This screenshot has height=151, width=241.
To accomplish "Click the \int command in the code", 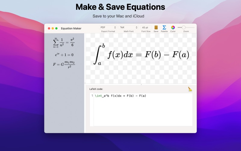I will click(x=99, y=96).
